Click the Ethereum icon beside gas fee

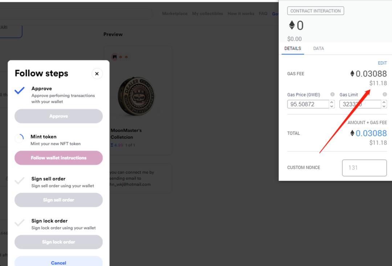point(352,74)
